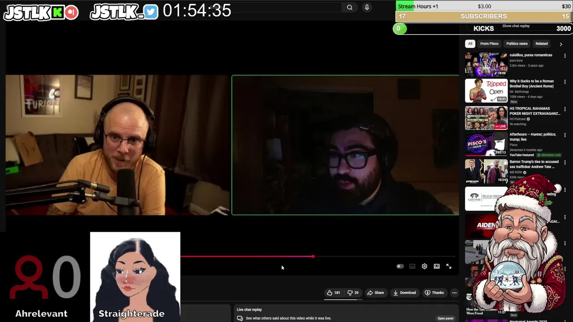
Task: Click the 'puro kora' channel name
Action: tap(516, 60)
